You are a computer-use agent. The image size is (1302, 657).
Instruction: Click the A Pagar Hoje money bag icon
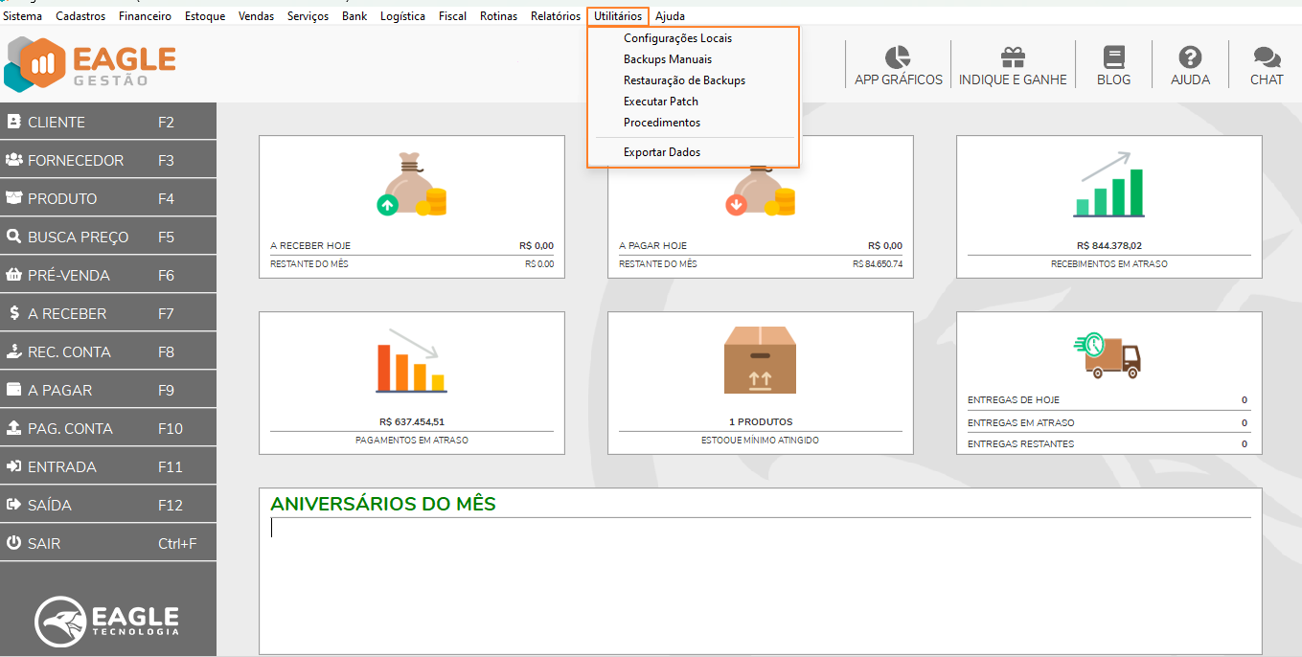(x=760, y=192)
